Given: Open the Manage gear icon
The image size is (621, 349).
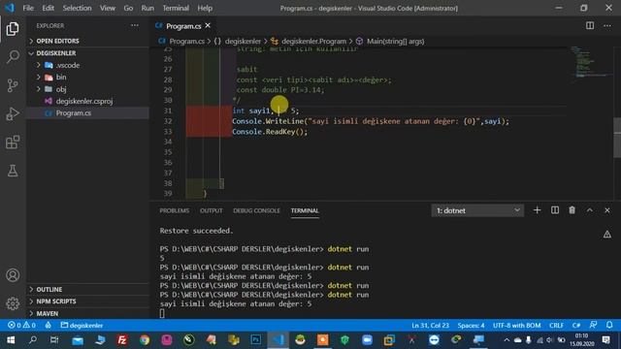Looking at the screenshot, I should 13,303.
